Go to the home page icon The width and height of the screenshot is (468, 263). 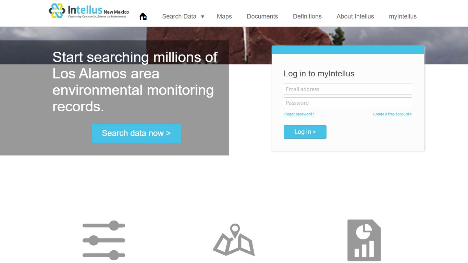143,16
